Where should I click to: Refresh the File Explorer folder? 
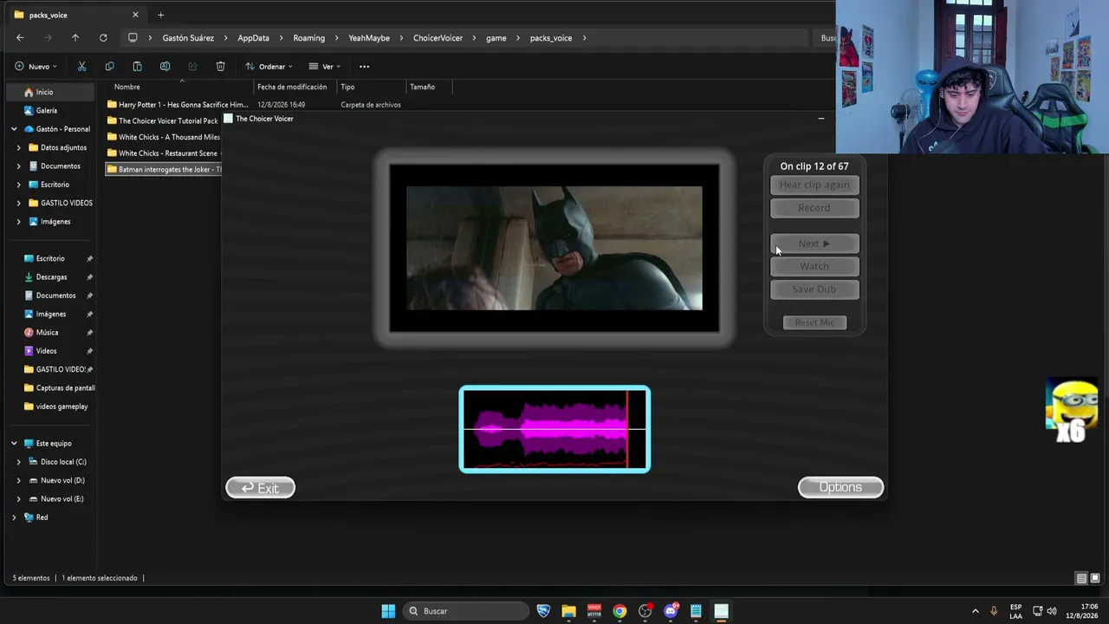coord(103,37)
